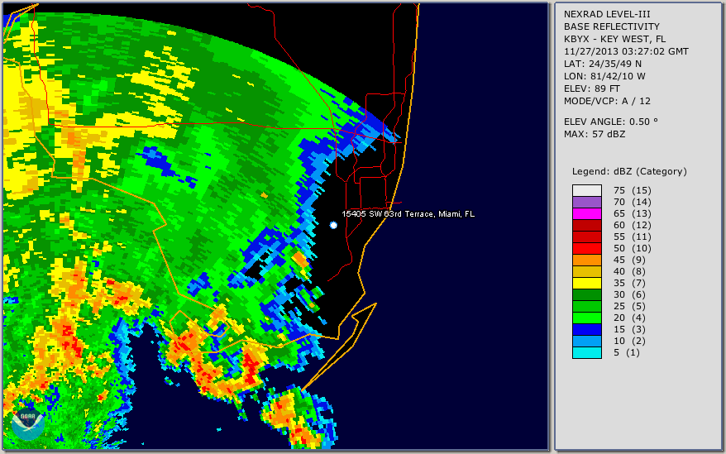
Task: Click the 11/27/2013 03:27:02 GMT timestamp
Action: (x=626, y=51)
